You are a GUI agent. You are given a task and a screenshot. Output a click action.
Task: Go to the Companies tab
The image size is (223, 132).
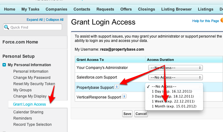tap(56, 9)
